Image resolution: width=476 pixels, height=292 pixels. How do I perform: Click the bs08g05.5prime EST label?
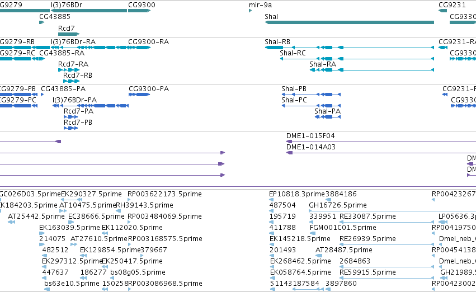pos(138,272)
